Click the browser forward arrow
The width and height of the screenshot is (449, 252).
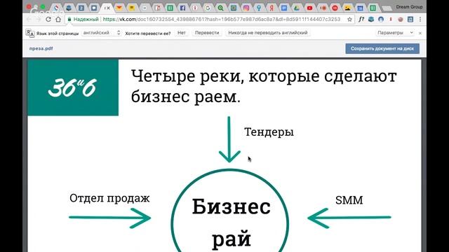[39, 19]
